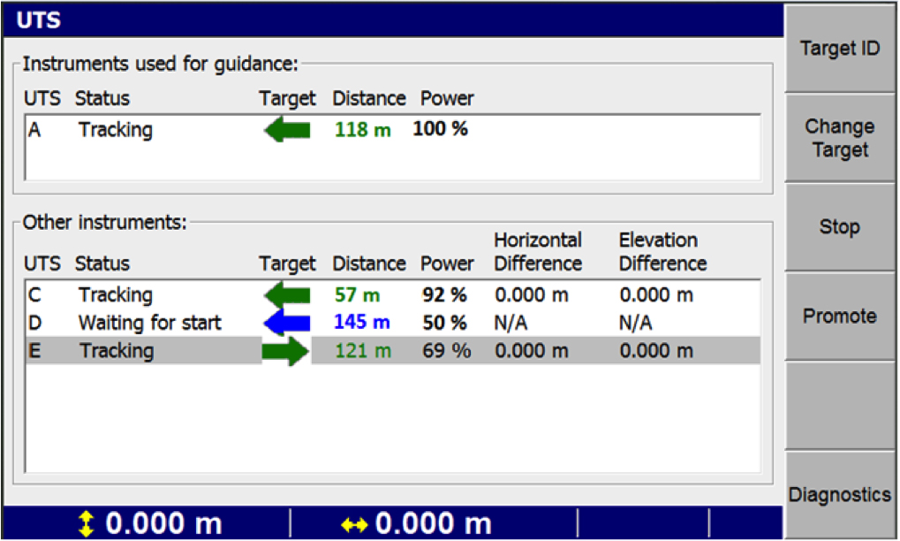Click Power header in guidance instruments

[447, 98]
